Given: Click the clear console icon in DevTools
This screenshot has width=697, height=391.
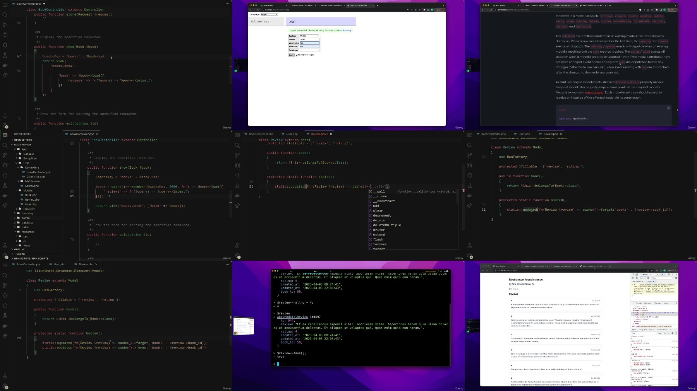Looking at the screenshot, I should (637, 278).
